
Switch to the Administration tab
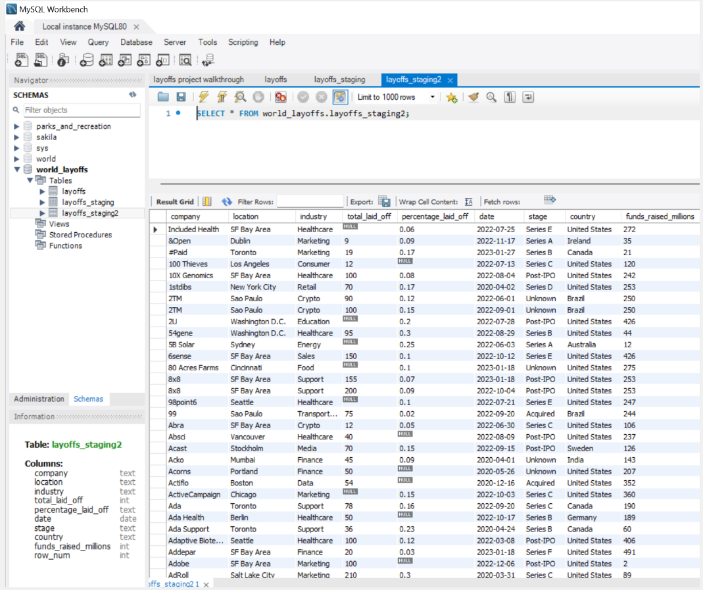(39, 399)
